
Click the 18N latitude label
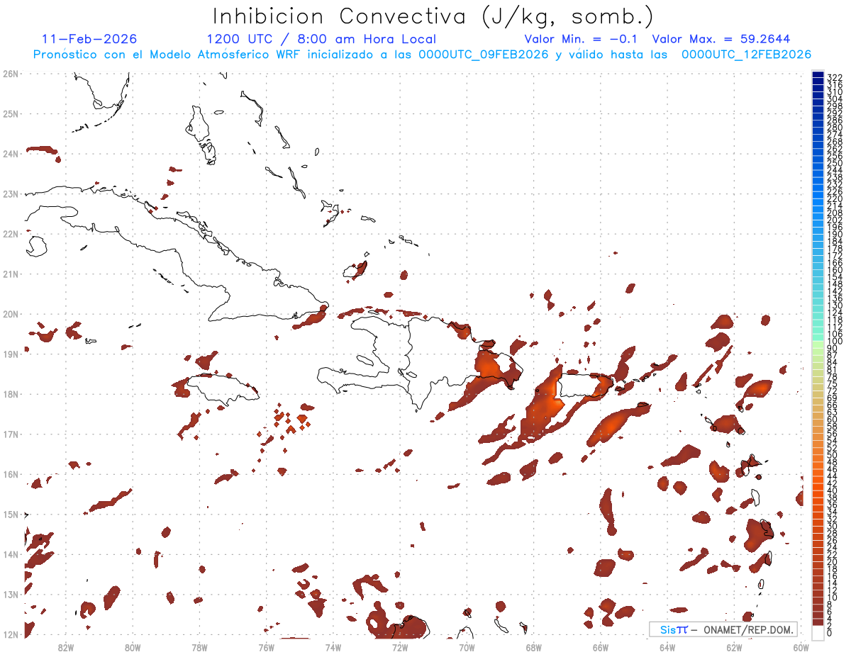(10, 394)
